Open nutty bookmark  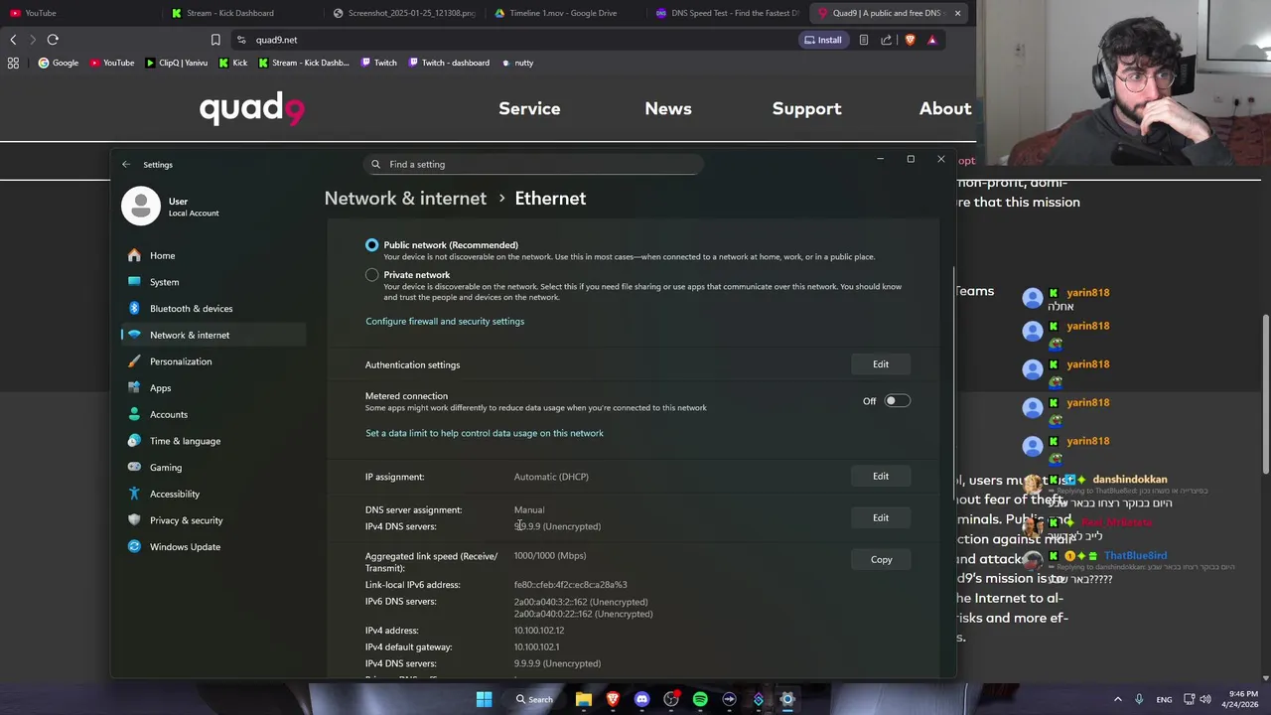517,63
